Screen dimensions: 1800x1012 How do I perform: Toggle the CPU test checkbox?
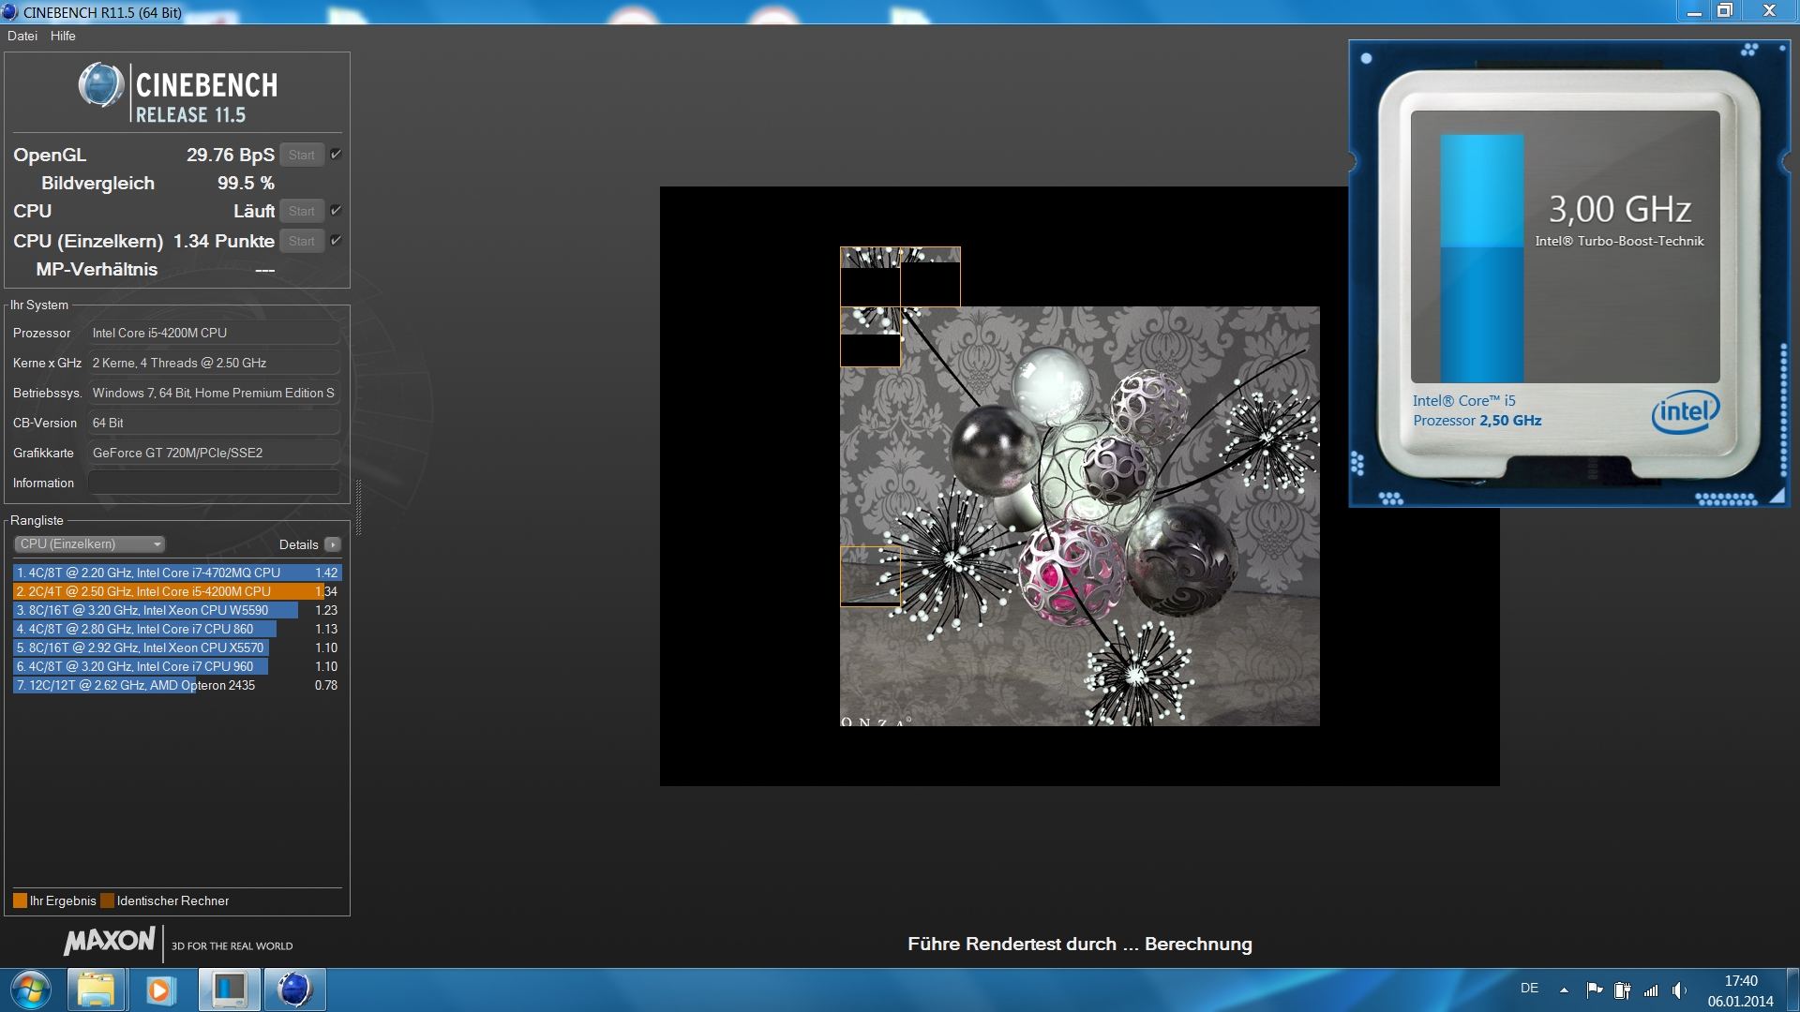click(x=336, y=211)
